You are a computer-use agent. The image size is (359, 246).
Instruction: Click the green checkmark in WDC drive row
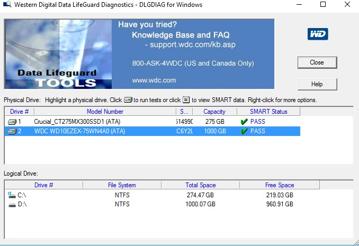pos(244,131)
